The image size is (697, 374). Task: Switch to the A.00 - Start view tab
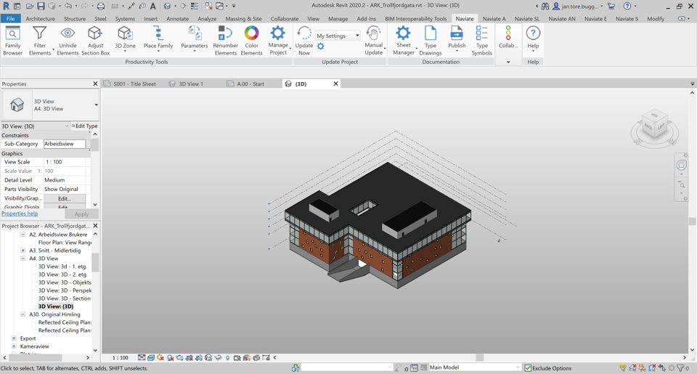250,84
